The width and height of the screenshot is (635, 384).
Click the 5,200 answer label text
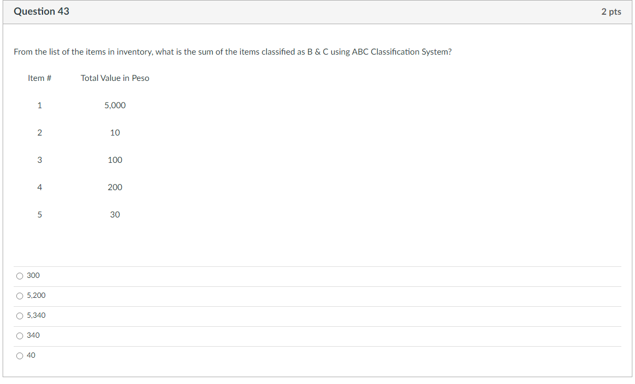36,295
